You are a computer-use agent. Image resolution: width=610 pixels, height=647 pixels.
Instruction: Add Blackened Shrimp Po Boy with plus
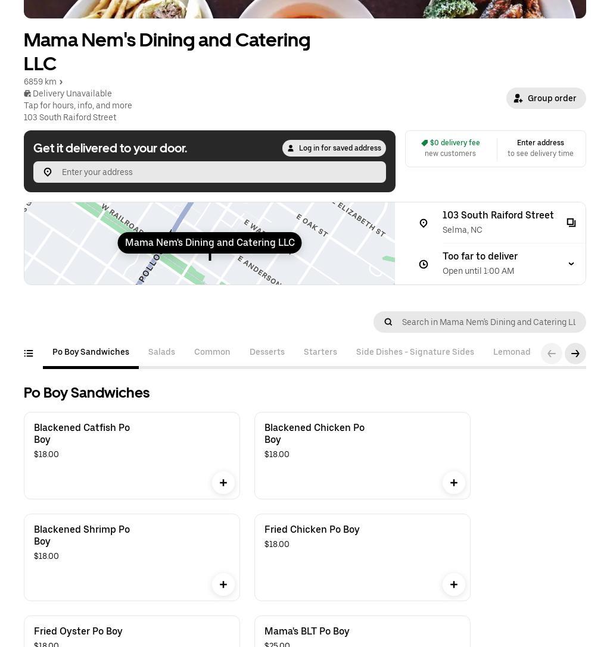pos(223,585)
